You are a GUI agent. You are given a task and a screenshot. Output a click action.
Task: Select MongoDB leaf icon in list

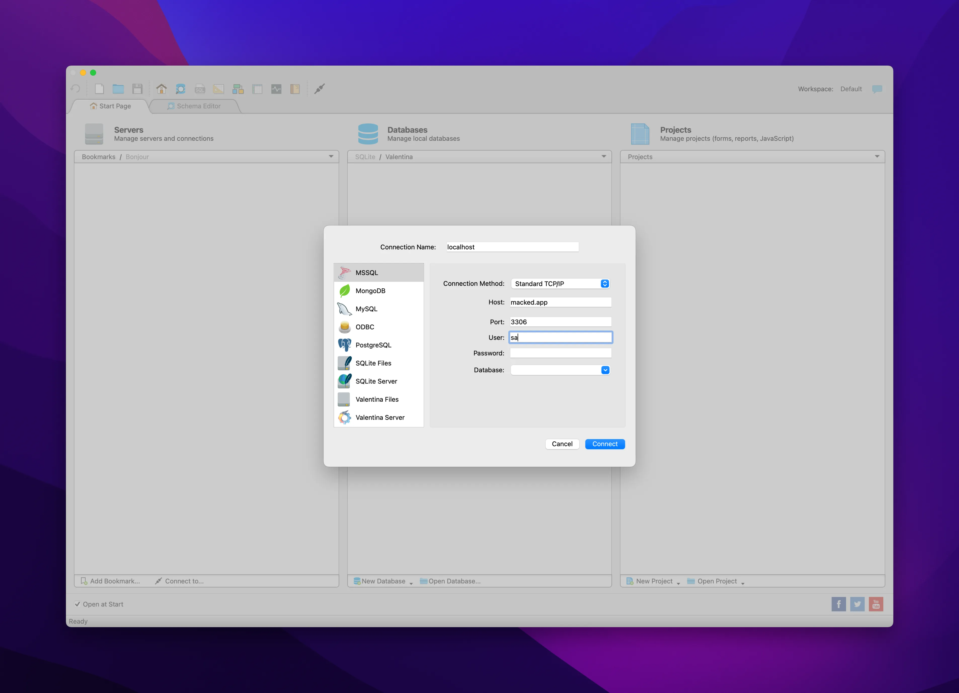pos(345,291)
